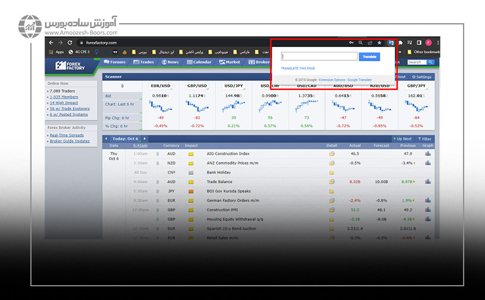This screenshot has width=485, height=300.
Task: Click the Google Translate extension icon
Action: [390, 43]
